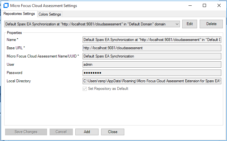Click the Save Changes button
The image size is (227, 141).
[x=26, y=132]
